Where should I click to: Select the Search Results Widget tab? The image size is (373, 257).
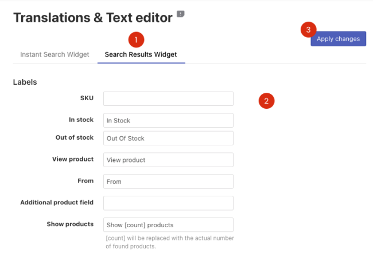141,54
